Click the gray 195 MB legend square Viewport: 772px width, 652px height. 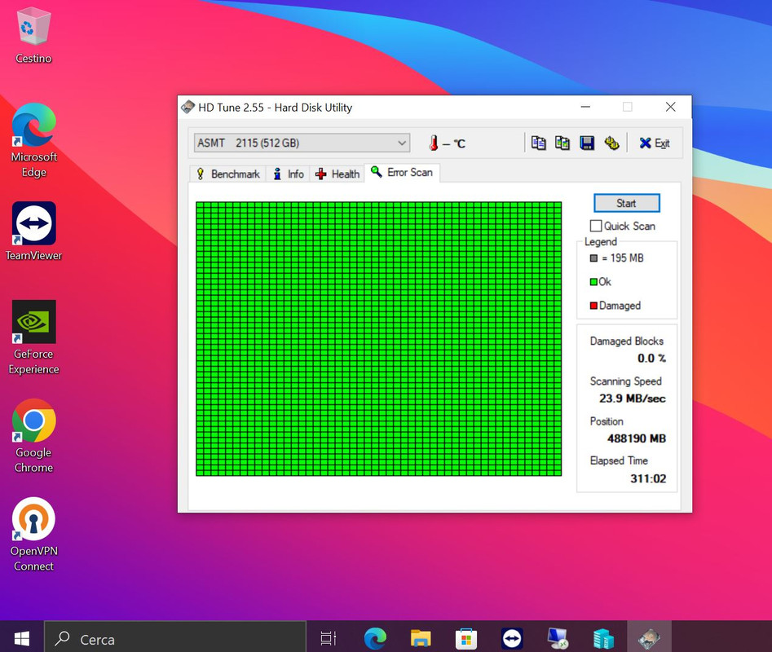pos(593,258)
